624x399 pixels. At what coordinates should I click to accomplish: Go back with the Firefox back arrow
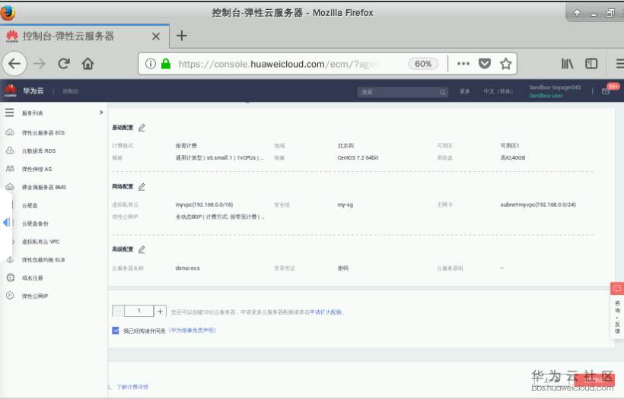14,64
